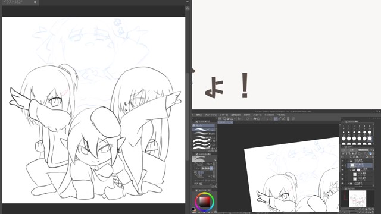Click the Open file icon in the command bar
The height and width of the screenshot is (214, 381).
click(x=228, y=119)
